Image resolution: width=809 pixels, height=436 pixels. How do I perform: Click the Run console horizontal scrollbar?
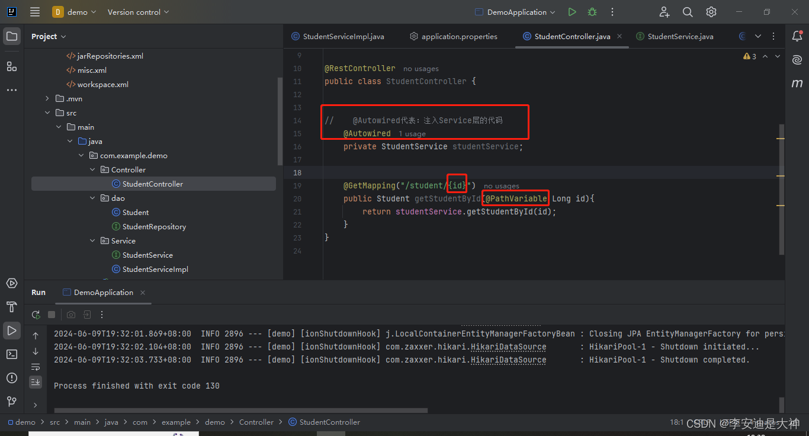point(240,410)
